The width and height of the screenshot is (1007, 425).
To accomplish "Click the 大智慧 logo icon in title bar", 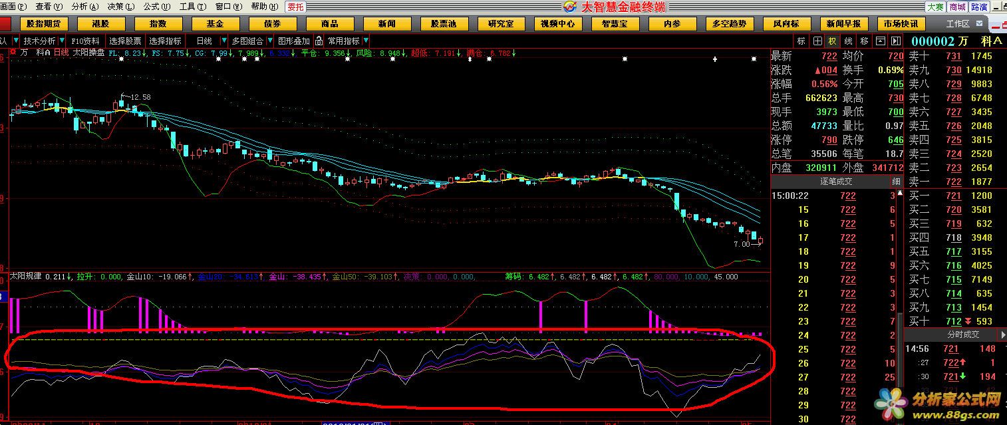I will 570,7.
